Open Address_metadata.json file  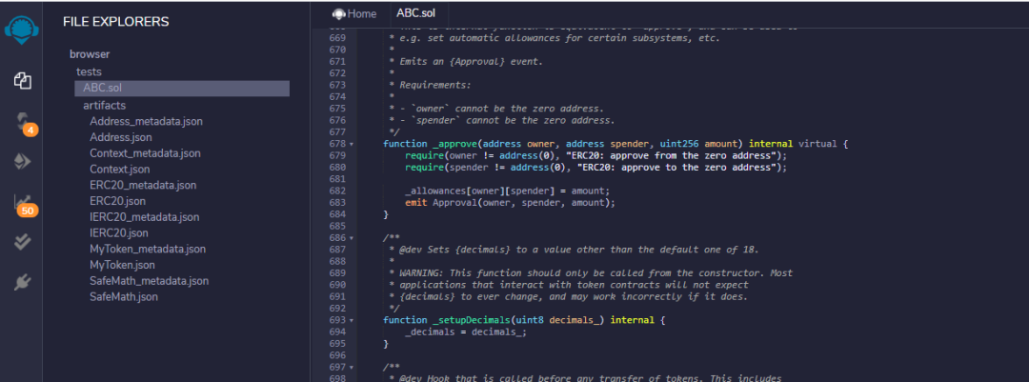click(x=146, y=121)
